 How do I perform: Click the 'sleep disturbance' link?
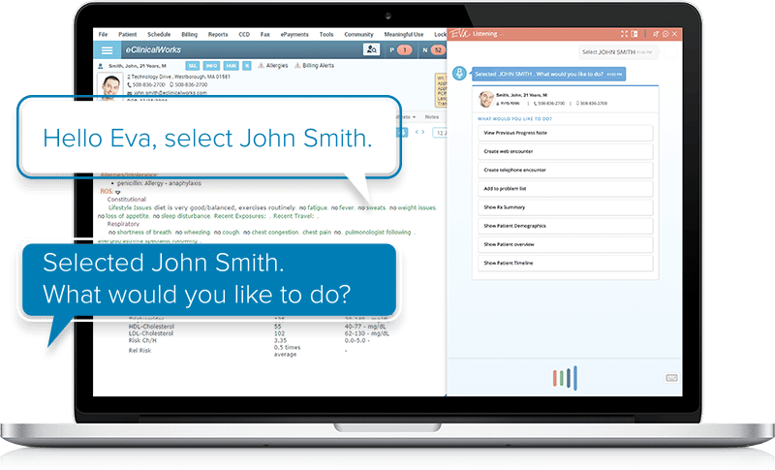tap(186, 216)
